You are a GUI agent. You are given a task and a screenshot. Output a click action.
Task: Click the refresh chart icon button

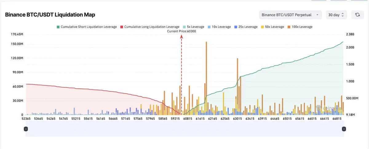pyautogui.click(x=357, y=15)
